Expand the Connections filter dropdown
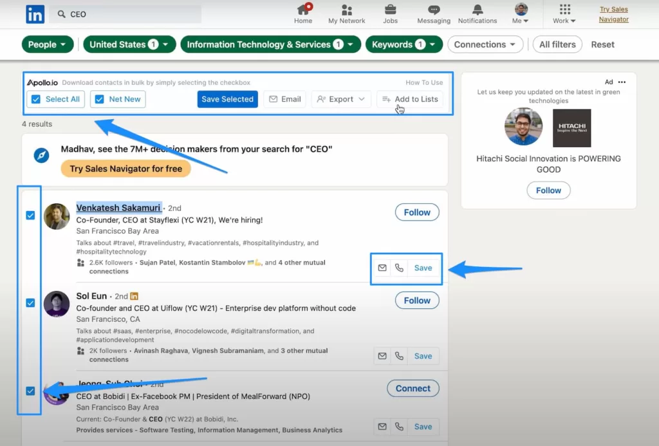 [x=485, y=44]
